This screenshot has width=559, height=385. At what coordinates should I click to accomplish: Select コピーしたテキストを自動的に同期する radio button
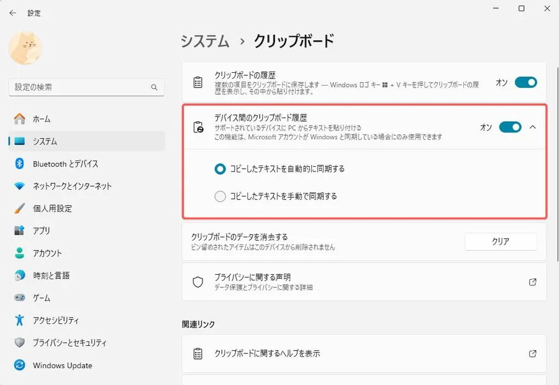220,169
